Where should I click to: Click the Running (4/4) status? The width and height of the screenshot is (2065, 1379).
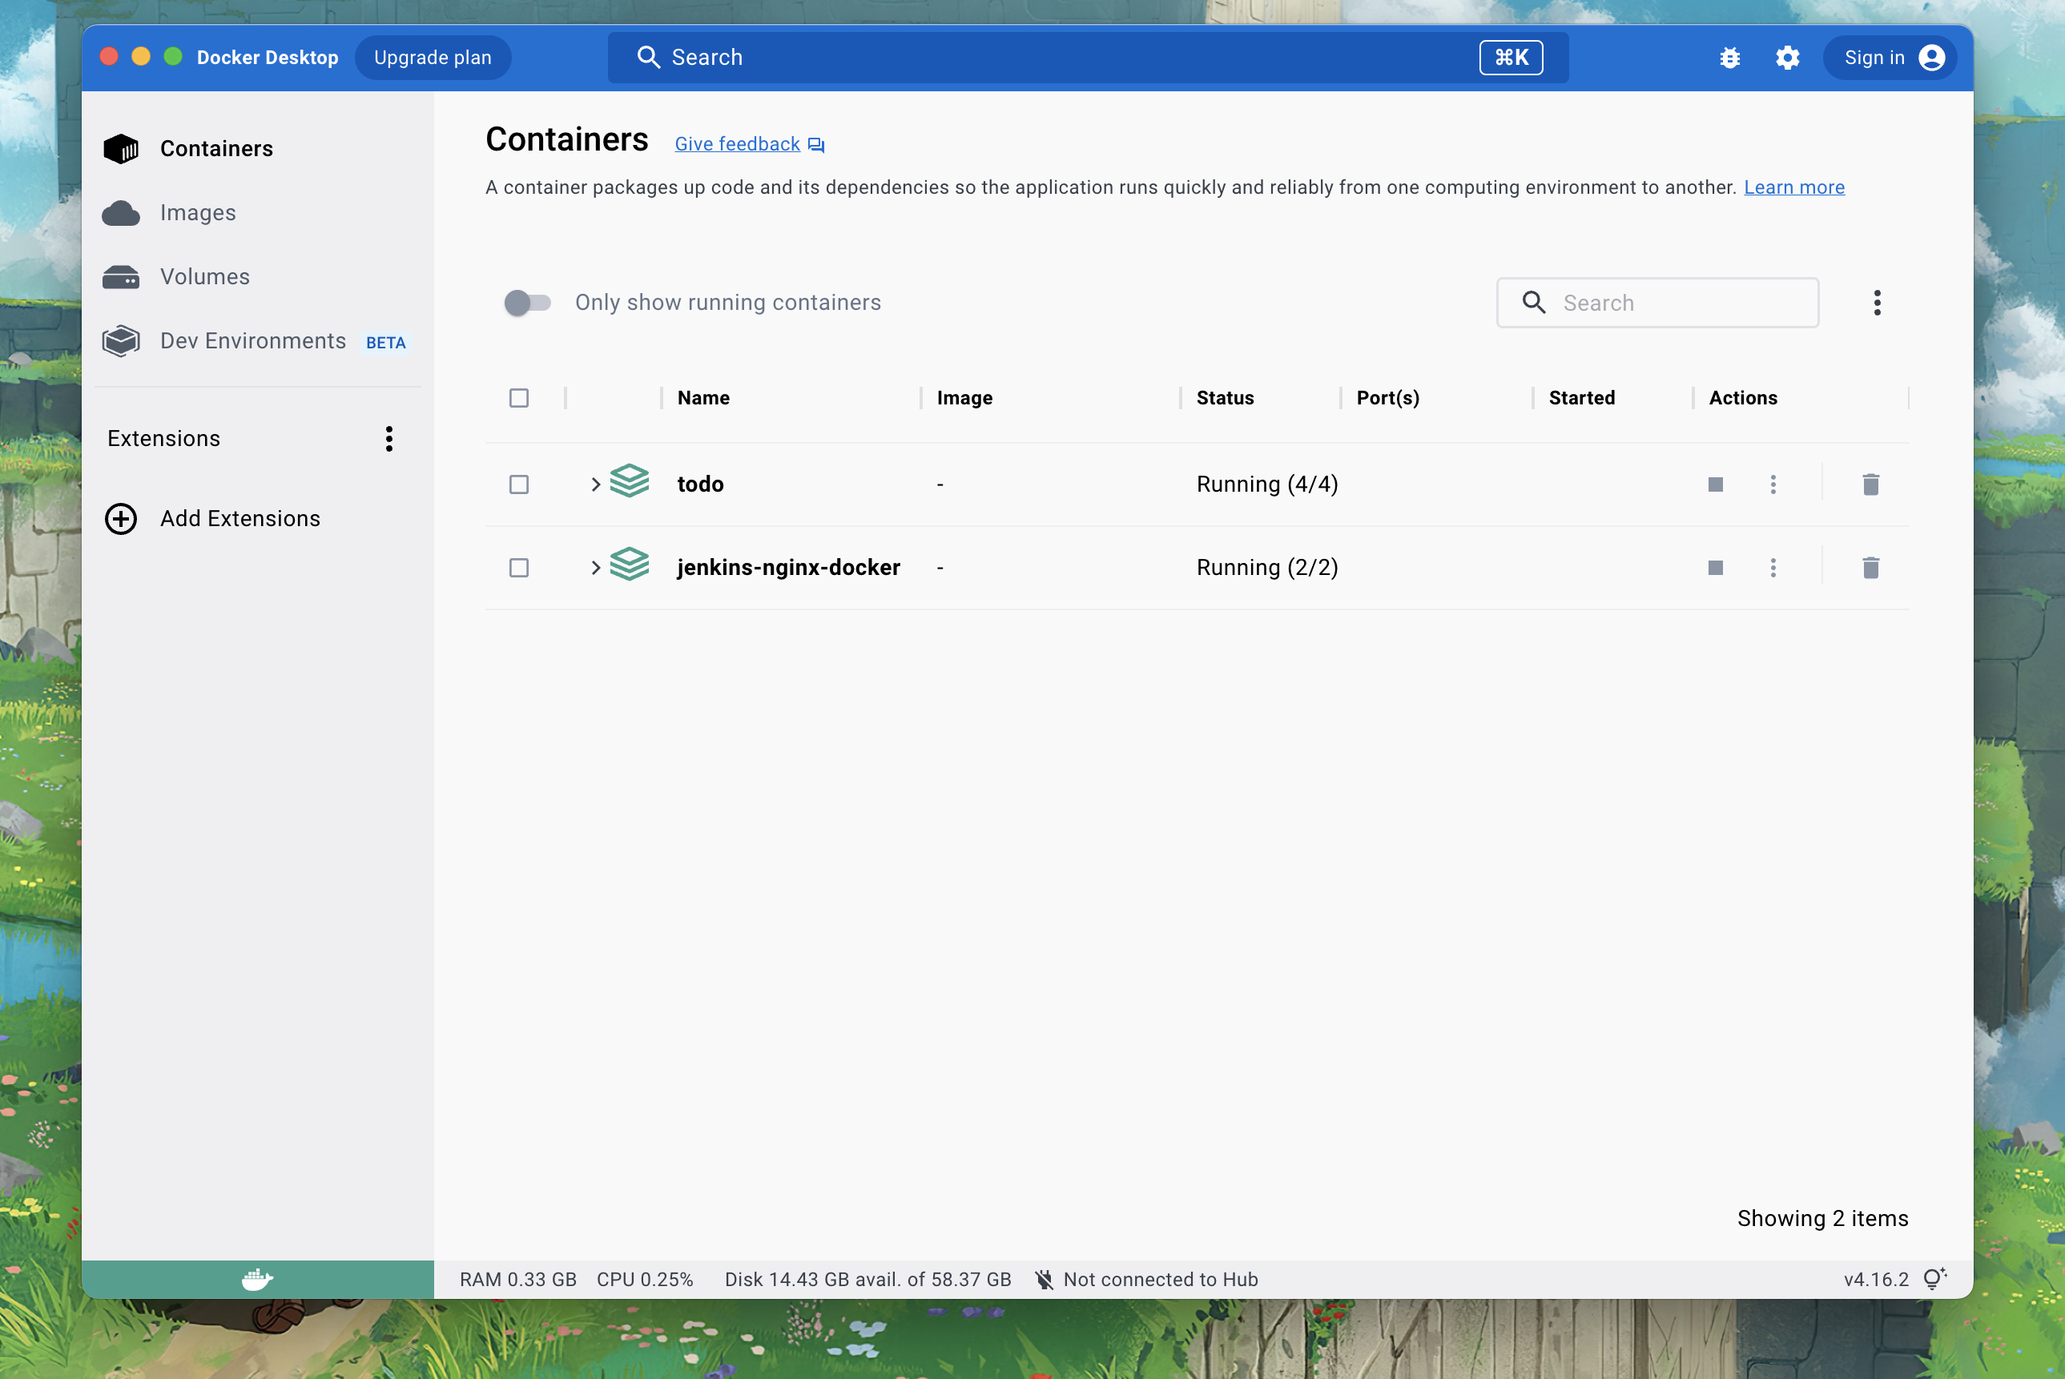pos(1267,484)
